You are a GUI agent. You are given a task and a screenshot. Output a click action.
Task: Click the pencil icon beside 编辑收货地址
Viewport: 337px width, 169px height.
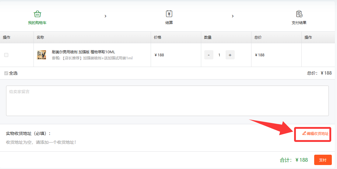pos(304,133)
